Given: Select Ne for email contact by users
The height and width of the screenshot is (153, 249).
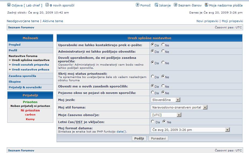Looking at the screenshot, I should (163, 45).
